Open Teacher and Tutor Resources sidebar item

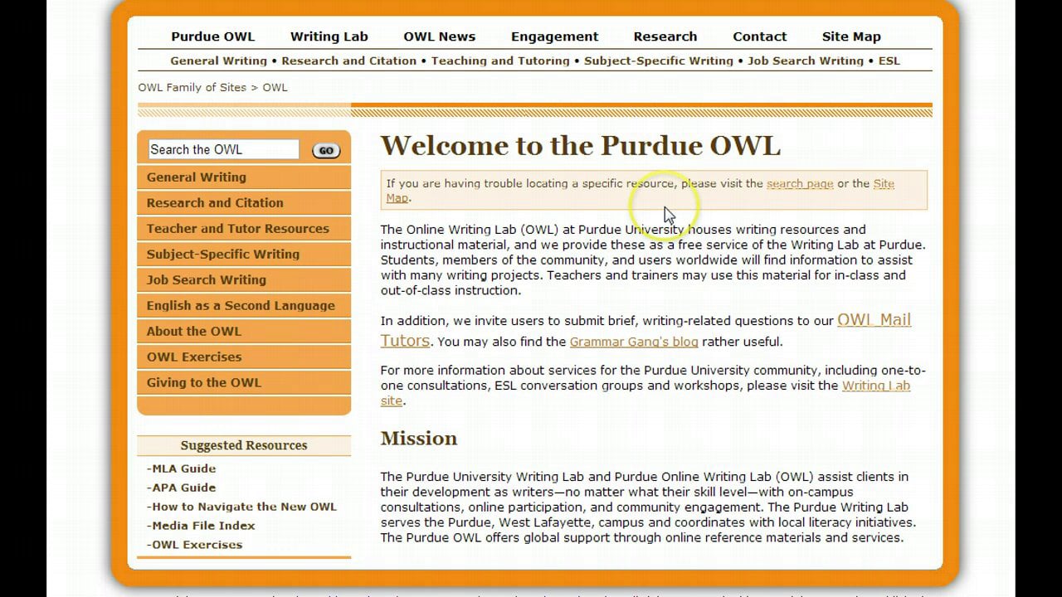coord(244,229)
